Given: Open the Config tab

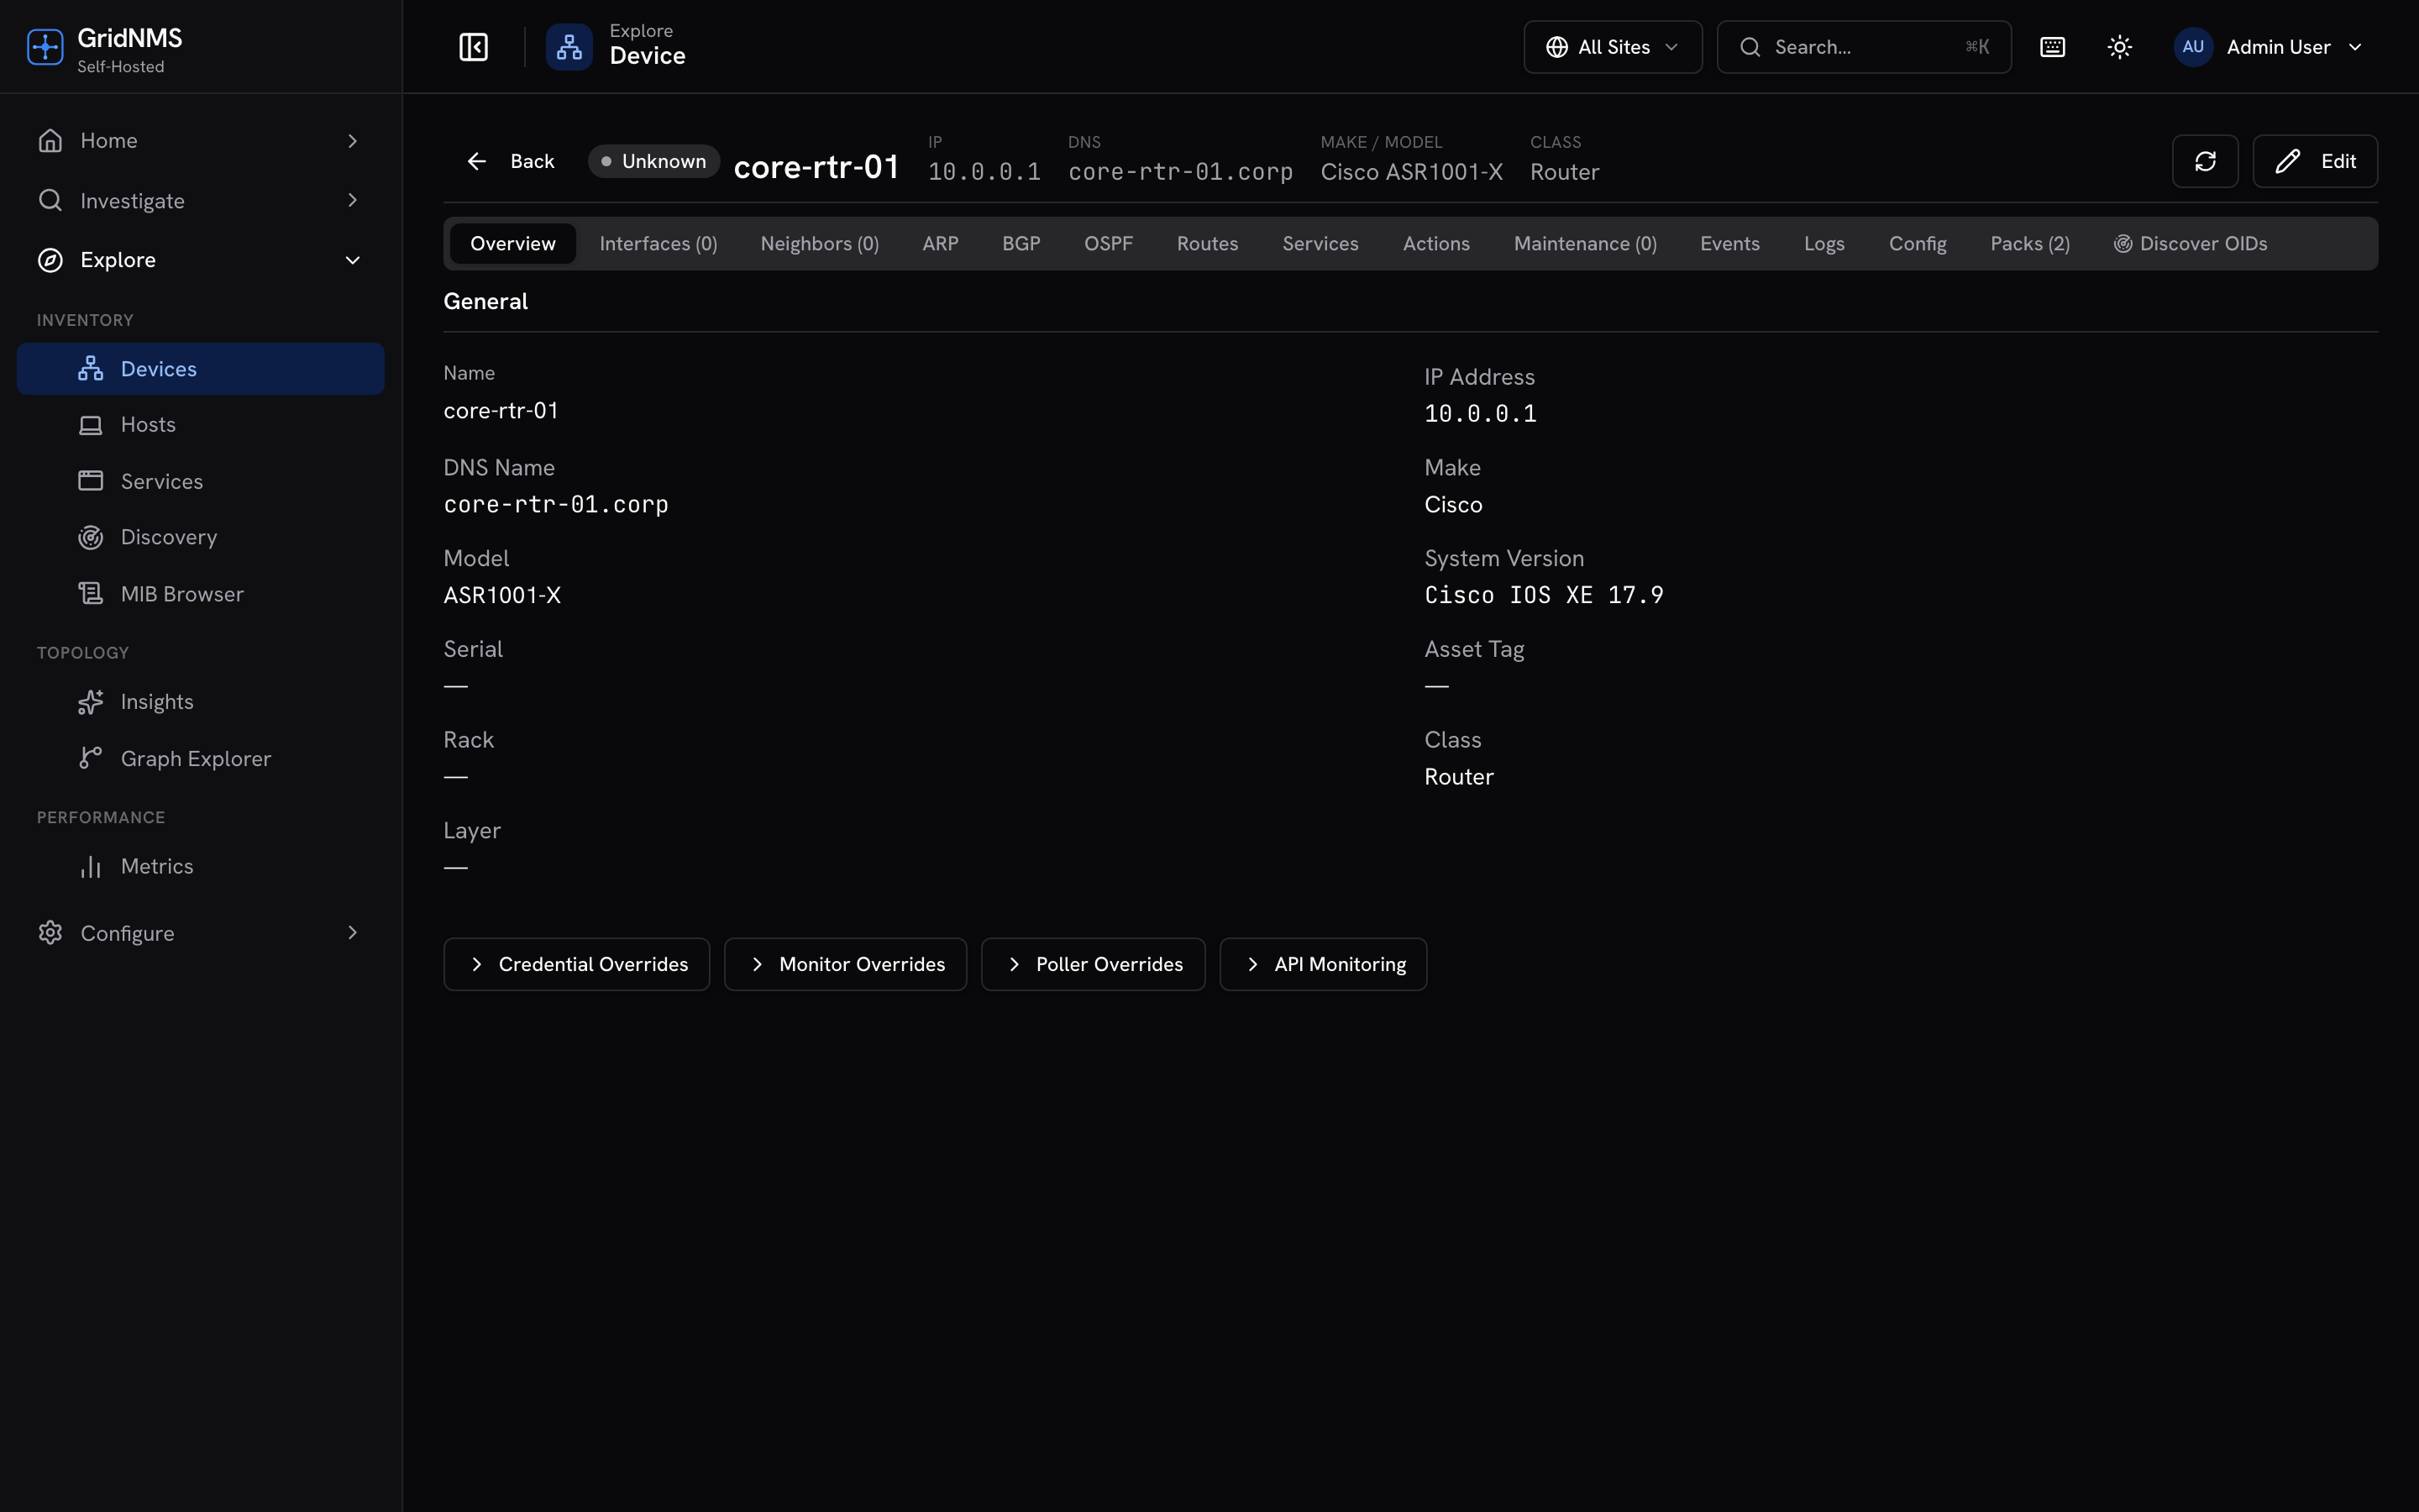Looking at the screenshot, I should tap(1918, 244).
